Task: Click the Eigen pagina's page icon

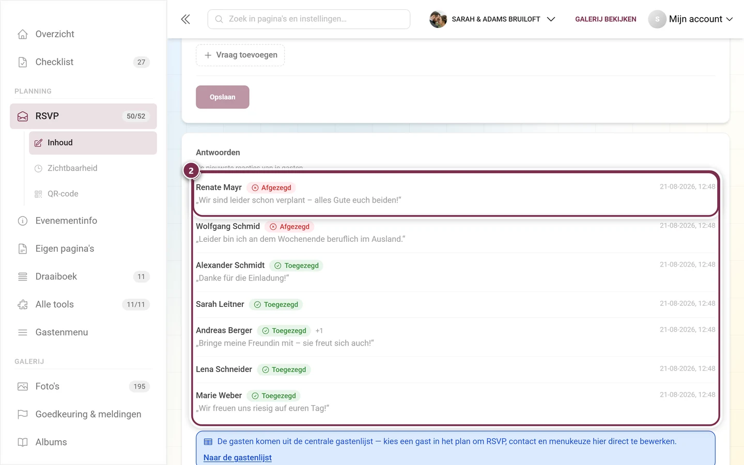Action: point(23,249)
